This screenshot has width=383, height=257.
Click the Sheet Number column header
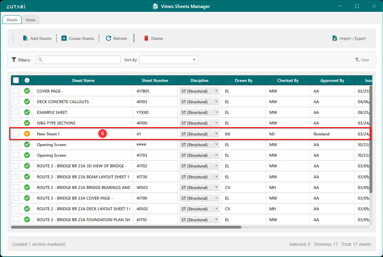[x=155, y=80]
